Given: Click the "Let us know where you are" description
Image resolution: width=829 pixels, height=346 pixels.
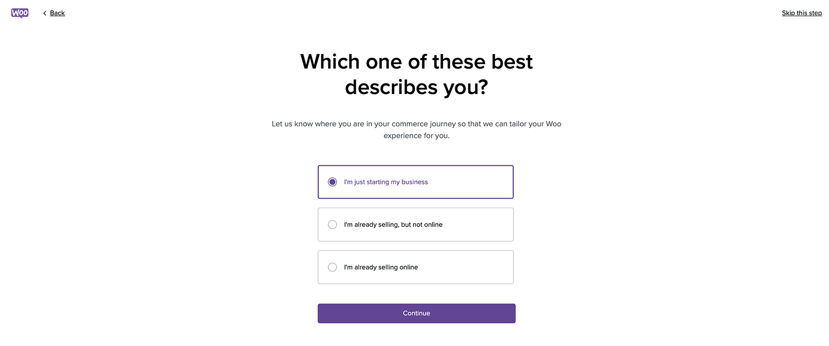Looking at the screenshot, I should (x=416, y=124).
